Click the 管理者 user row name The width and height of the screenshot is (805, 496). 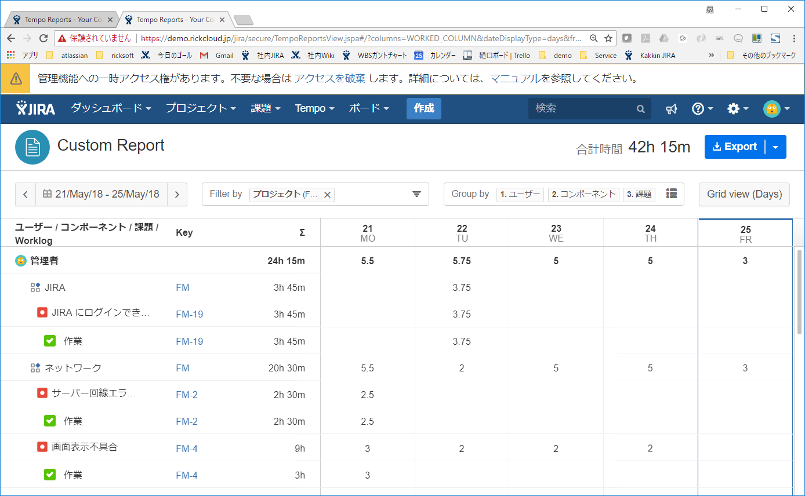click(44, 261)
